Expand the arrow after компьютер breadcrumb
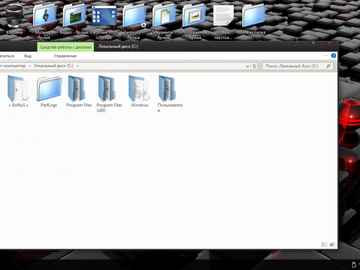 click(x=30, y=66)
